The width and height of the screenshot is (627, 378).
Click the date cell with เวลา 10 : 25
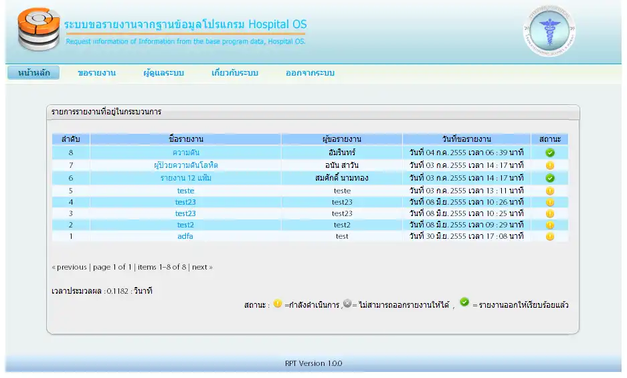466,213
